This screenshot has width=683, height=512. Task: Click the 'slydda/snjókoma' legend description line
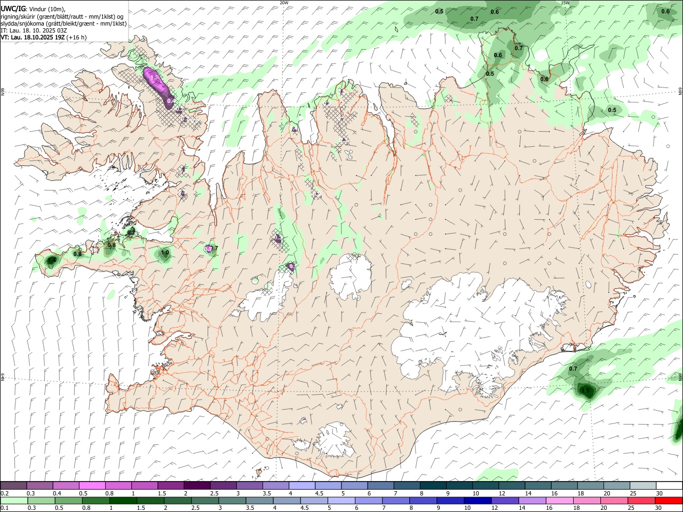(x=63, y=23)
